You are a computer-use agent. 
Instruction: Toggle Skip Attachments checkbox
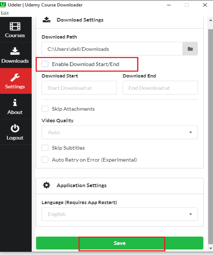click(x=45, y=109)
